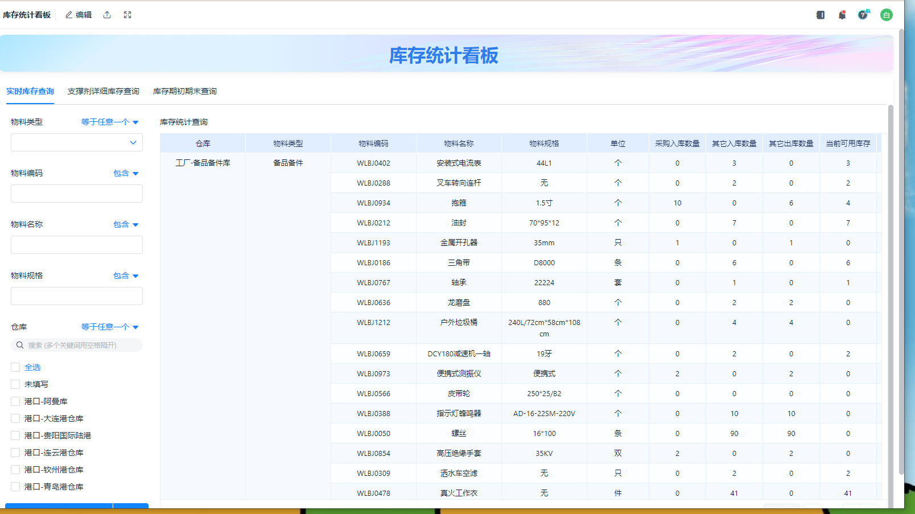The image size is (915, 514).
Task: Open the AI help question-mark icon
Action: pos(864,15)
